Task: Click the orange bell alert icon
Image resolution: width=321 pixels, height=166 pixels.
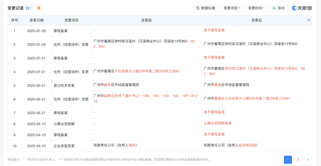Action: 39,8
